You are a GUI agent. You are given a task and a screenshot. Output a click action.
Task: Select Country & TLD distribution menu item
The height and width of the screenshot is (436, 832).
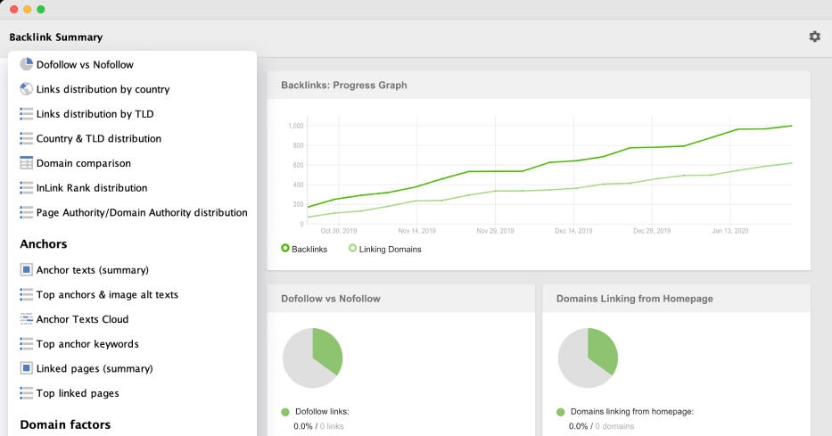point(98,139)
